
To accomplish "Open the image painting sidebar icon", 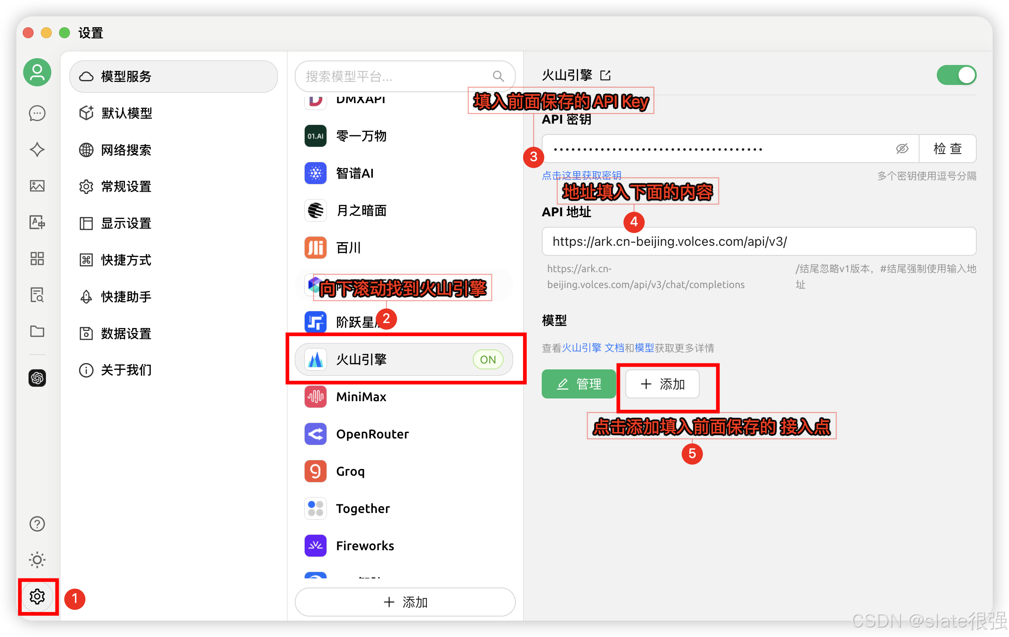I will 37,186.
